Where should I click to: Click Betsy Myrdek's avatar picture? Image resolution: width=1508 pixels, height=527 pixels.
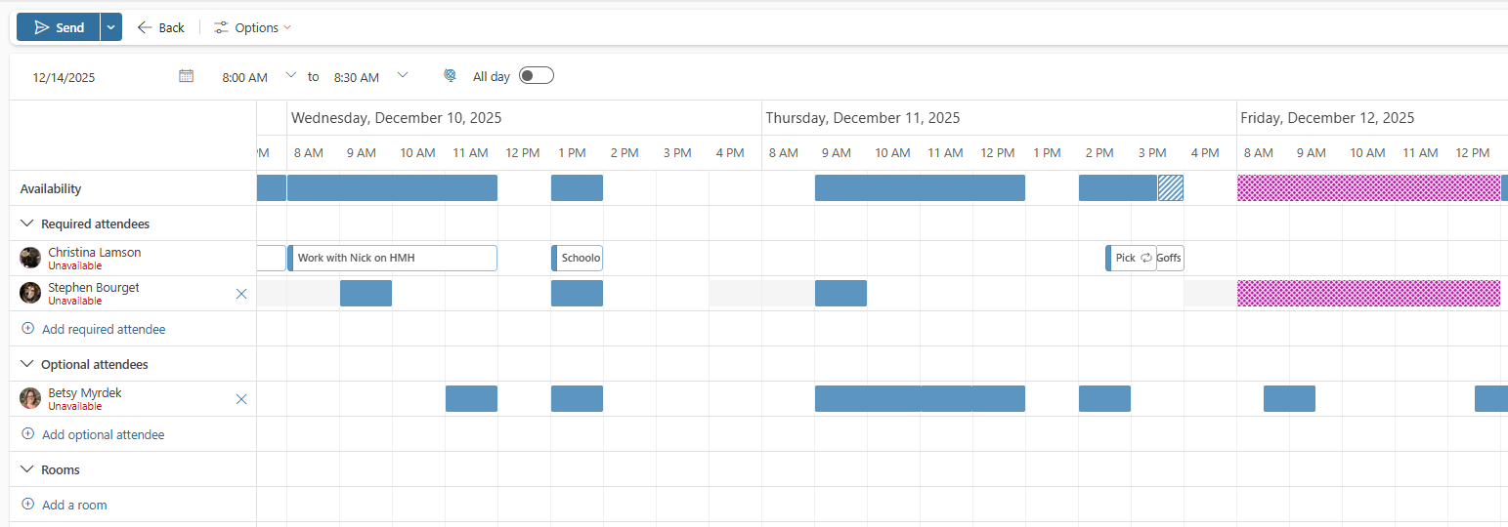coord(30,398)
